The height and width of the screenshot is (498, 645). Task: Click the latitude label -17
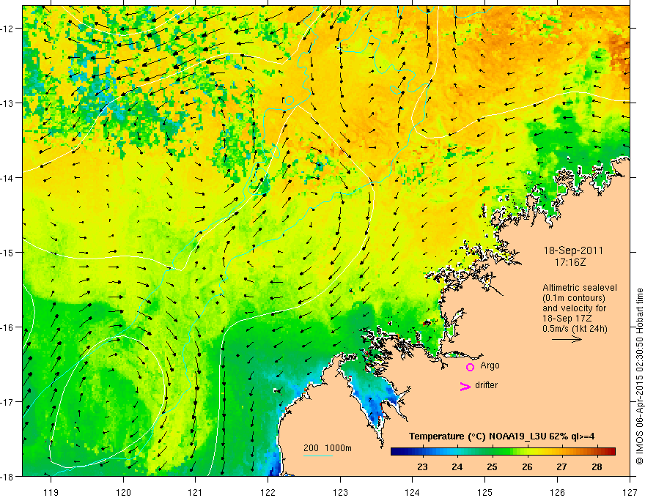click(7, 401)
